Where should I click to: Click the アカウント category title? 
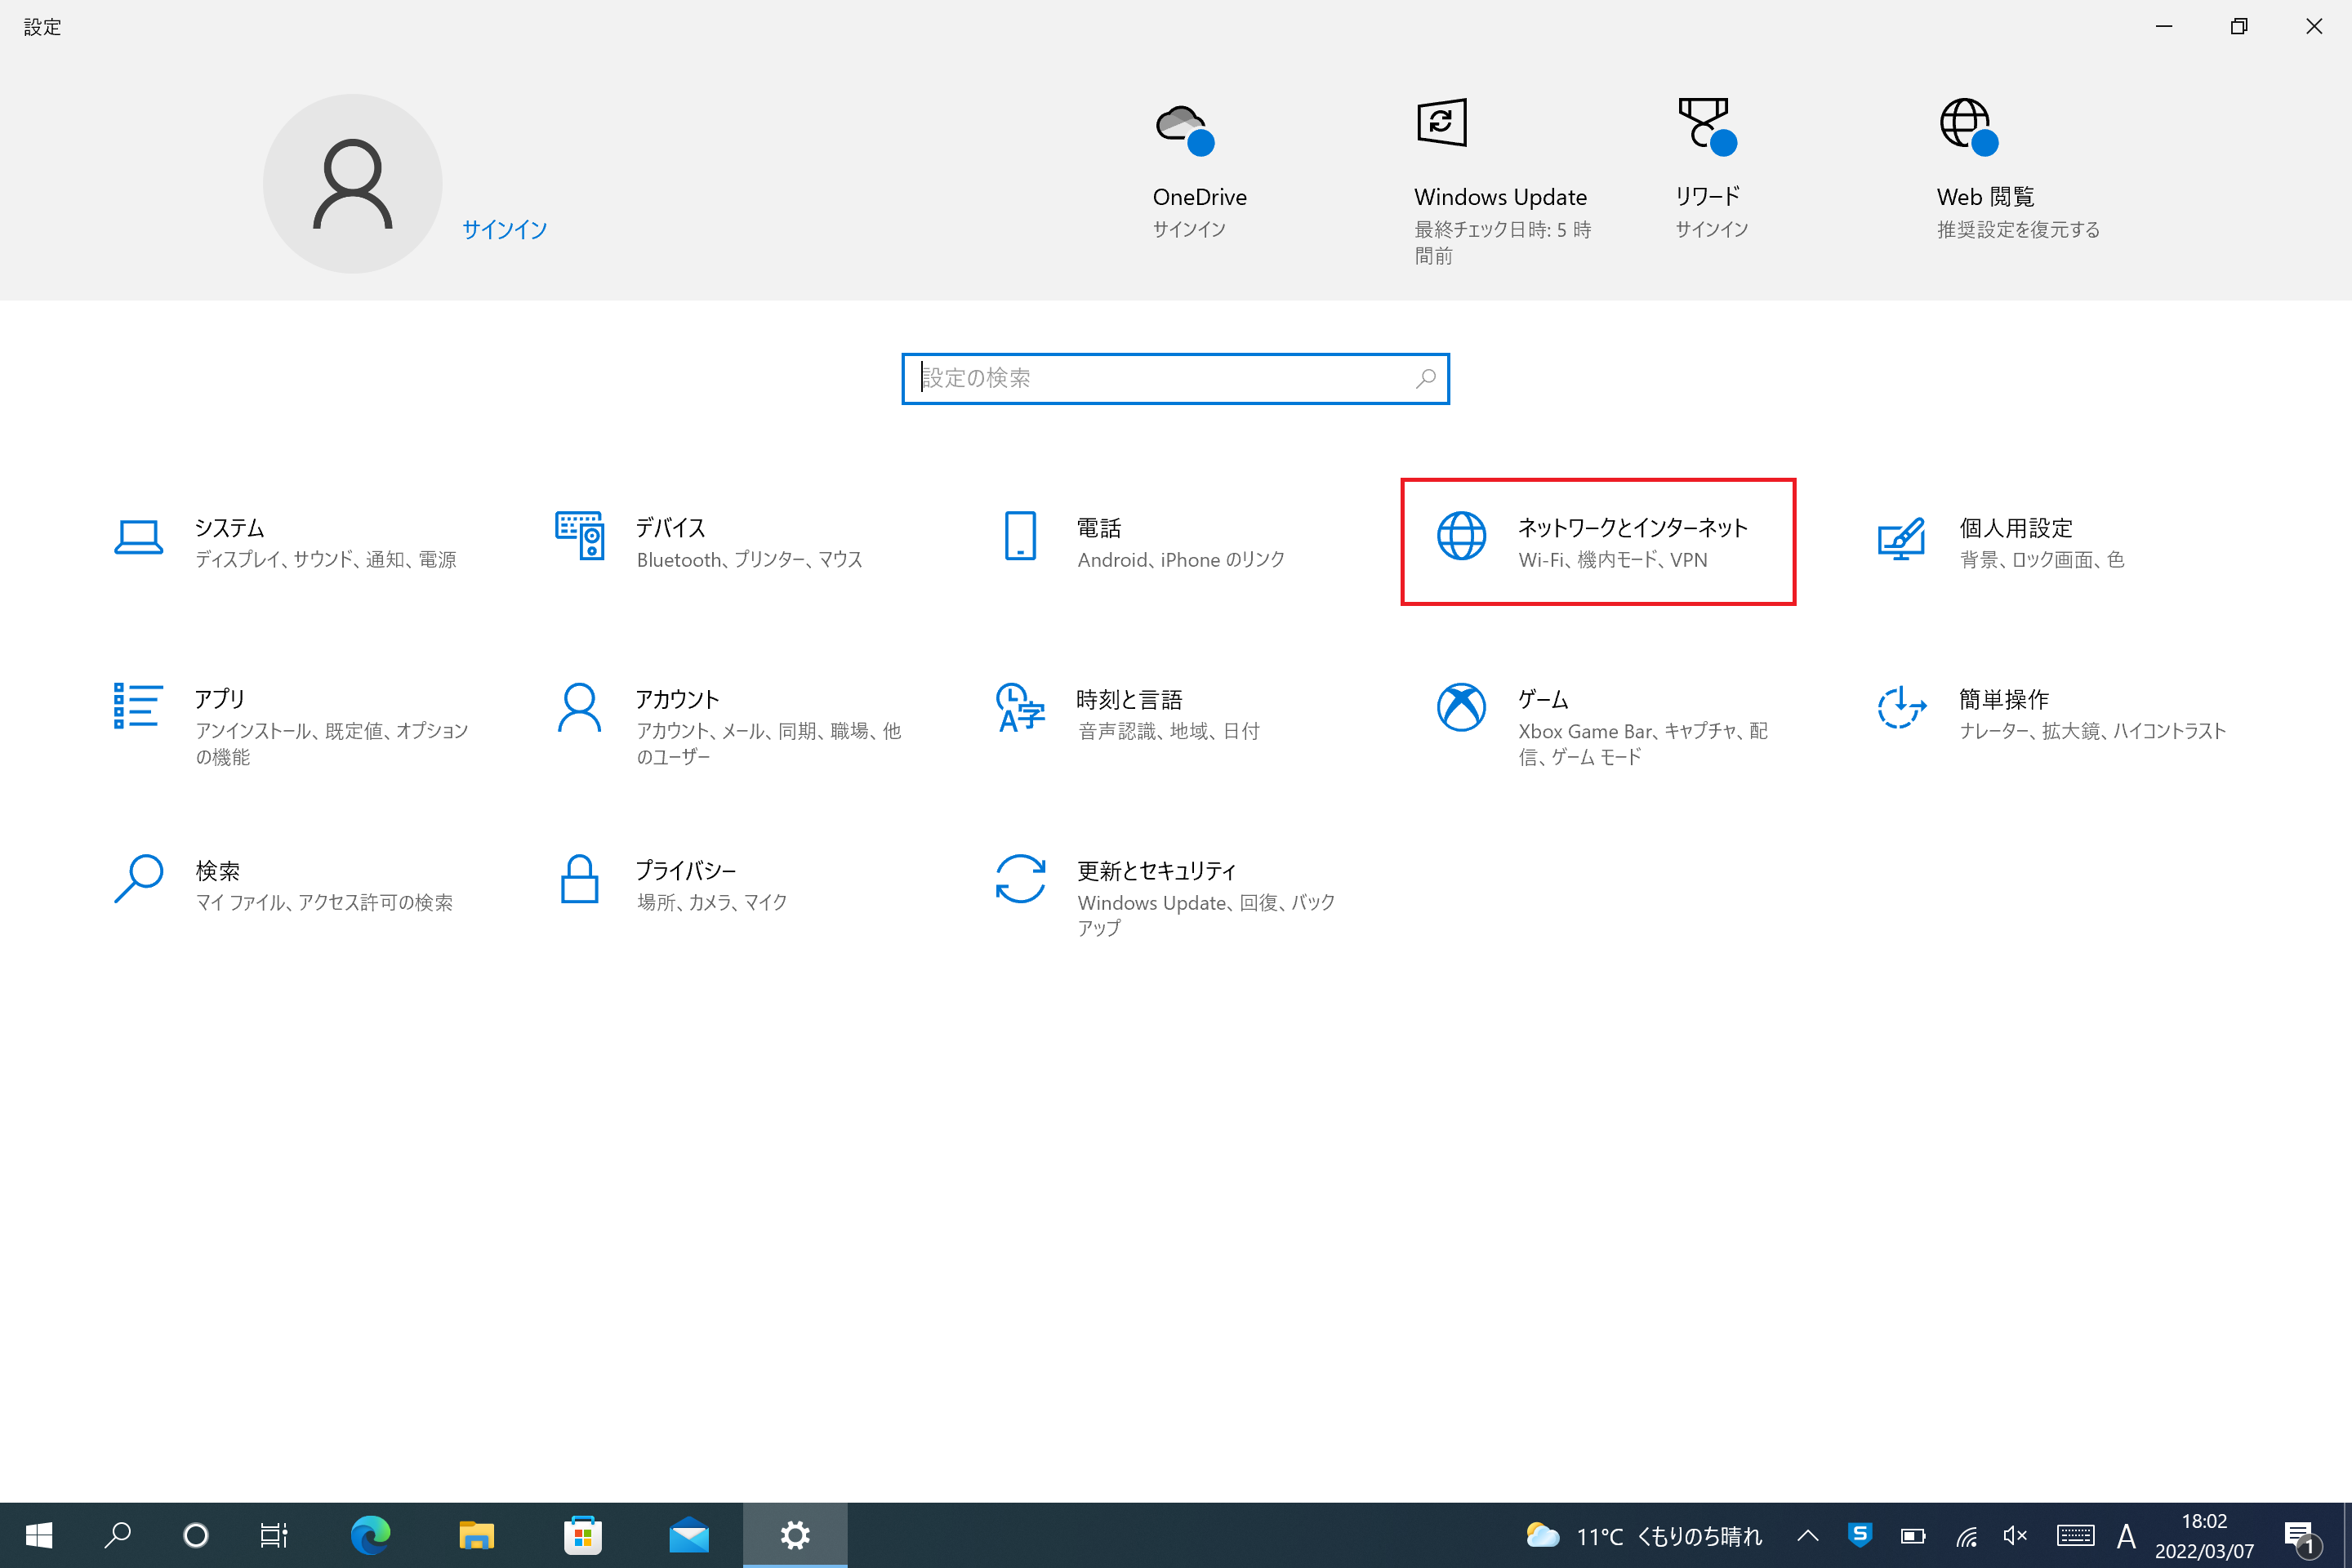678,698
